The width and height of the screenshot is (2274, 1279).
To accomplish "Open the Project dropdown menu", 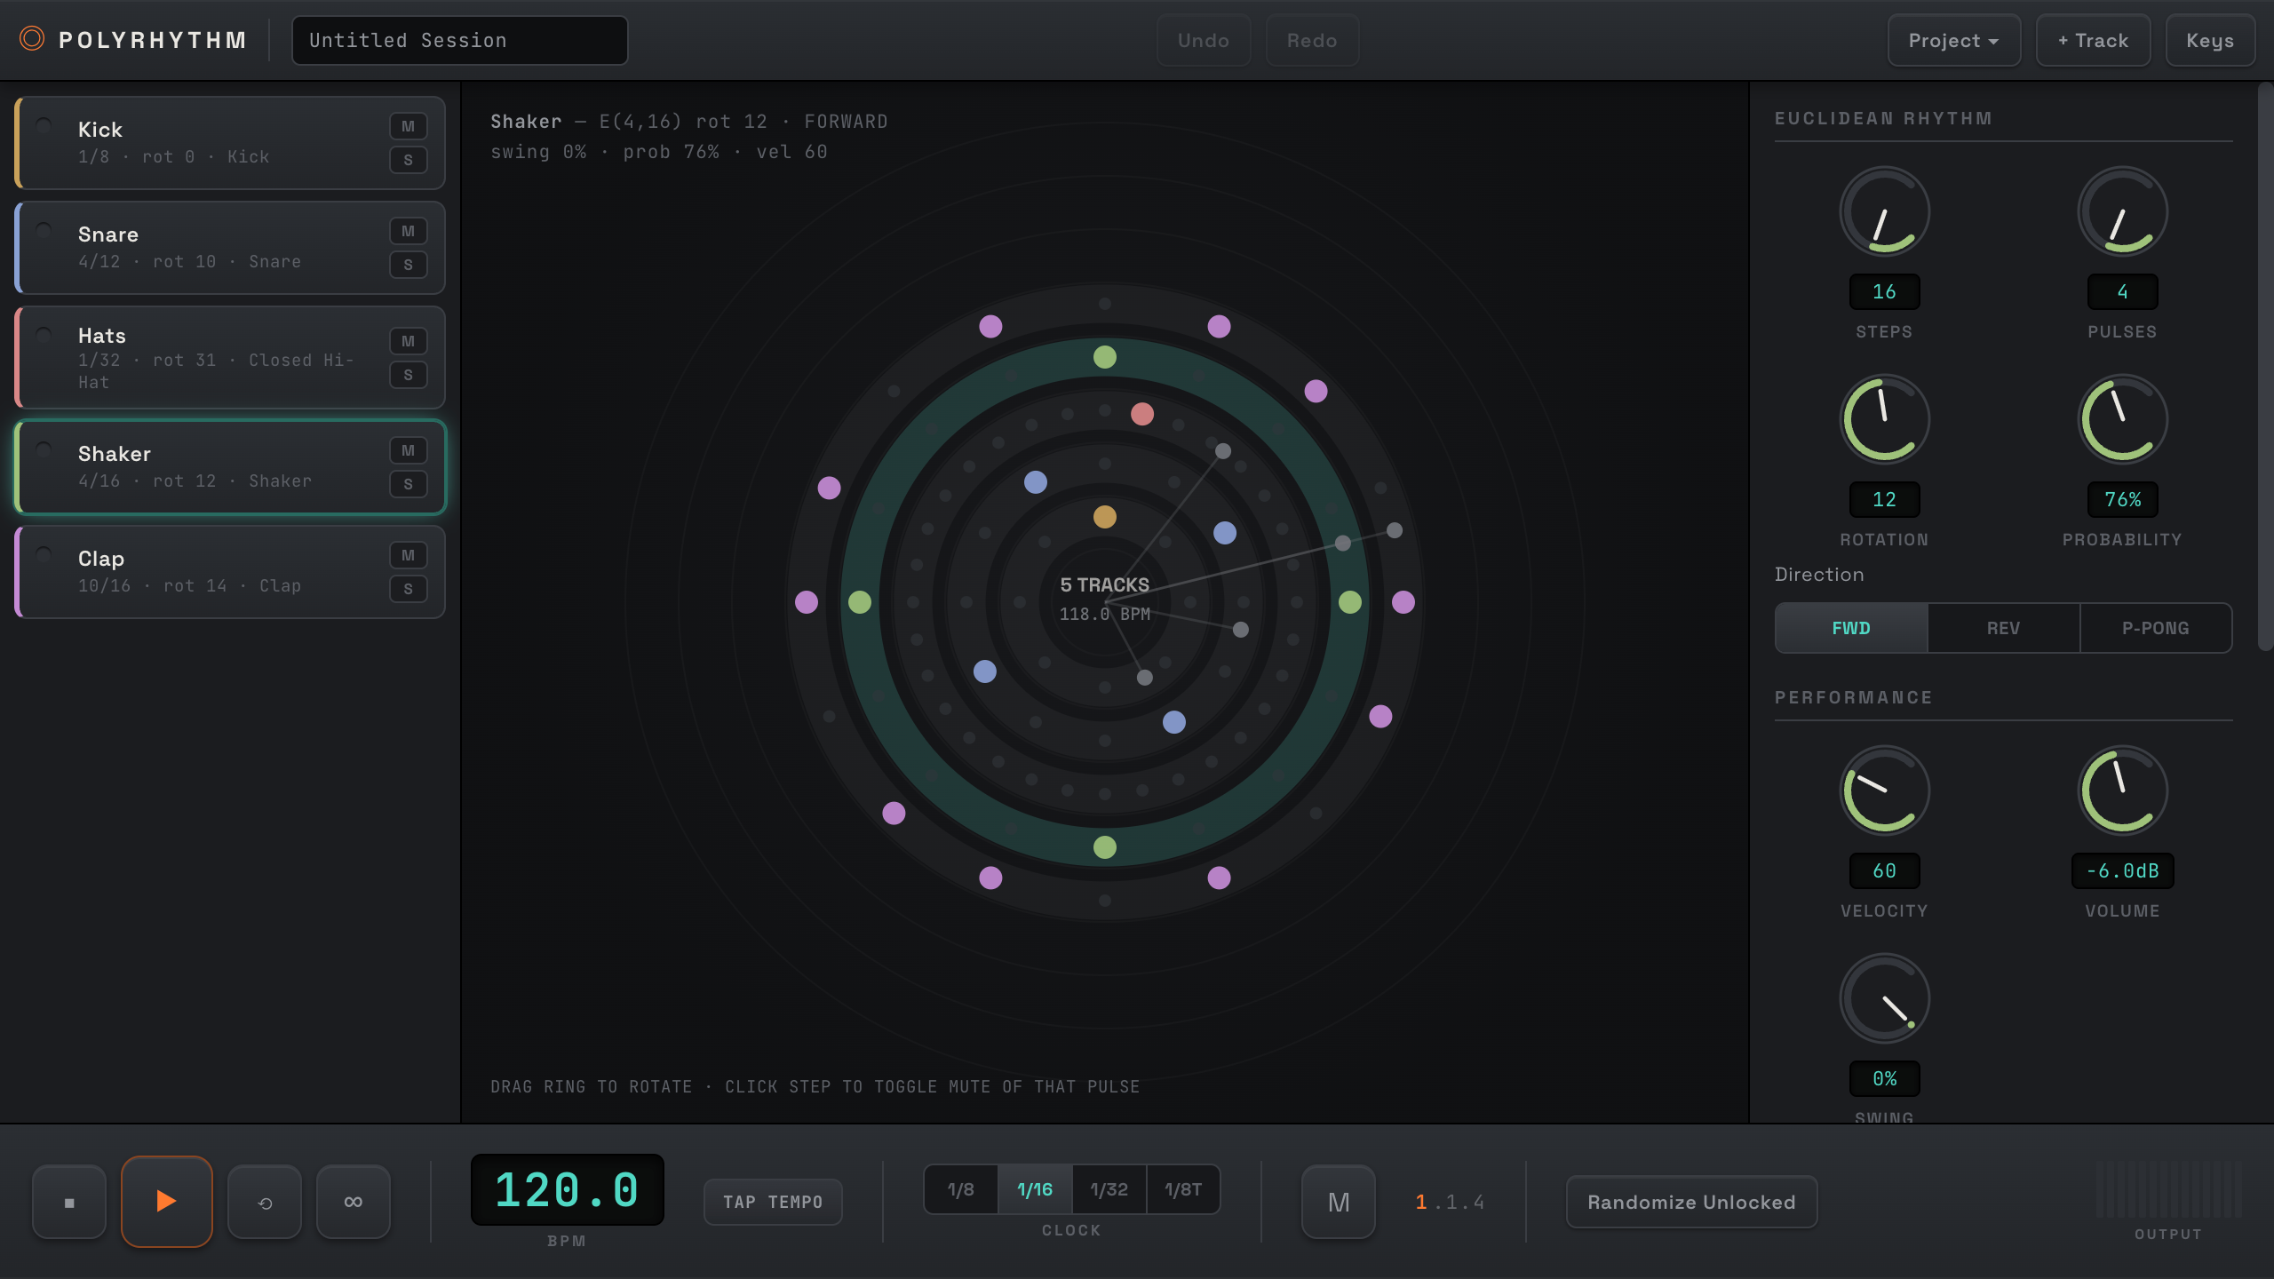I will 1954,40.
